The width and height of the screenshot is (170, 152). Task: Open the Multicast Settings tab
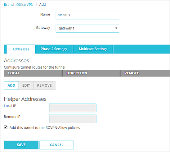(x=93, y=49)
